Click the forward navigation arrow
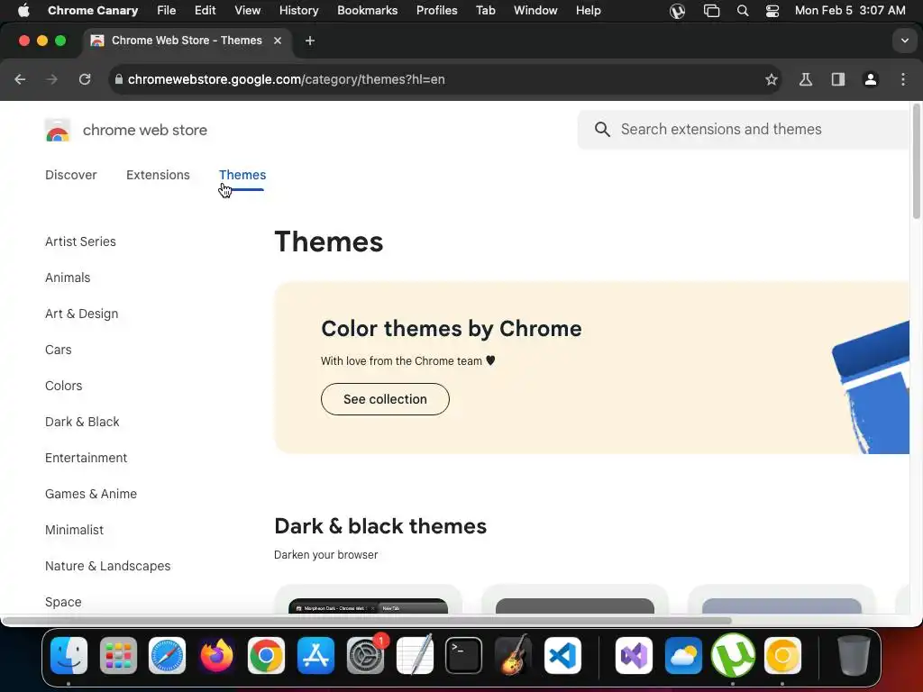Viewport: 923px width, 692px height. tap(51, 79)
